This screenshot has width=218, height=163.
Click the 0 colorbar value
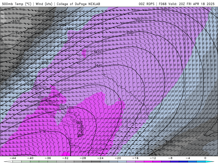pyautogui.click(x=205, y=158)
